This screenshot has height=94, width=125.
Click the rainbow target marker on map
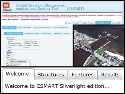[107, 40]
